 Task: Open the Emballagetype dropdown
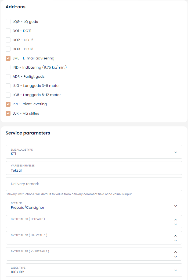click(x=94, y=152)
